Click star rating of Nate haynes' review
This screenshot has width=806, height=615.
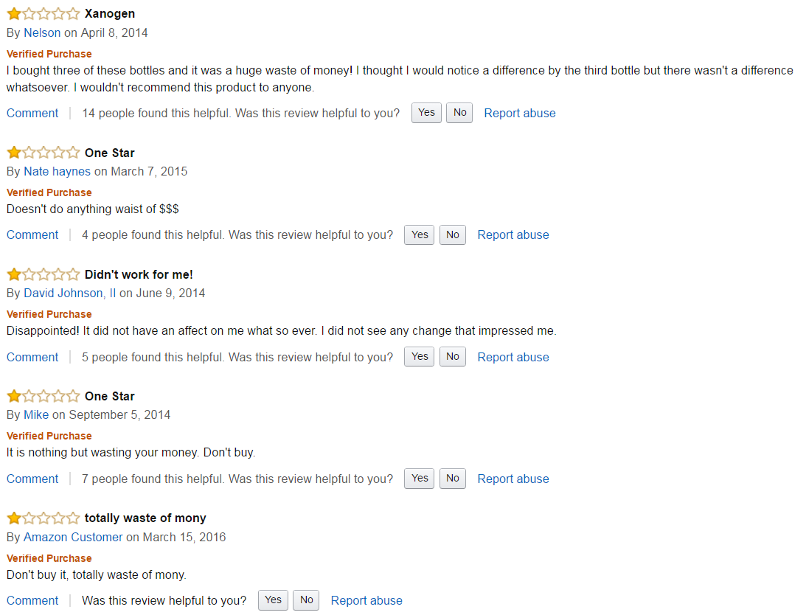tap(43, 153)
